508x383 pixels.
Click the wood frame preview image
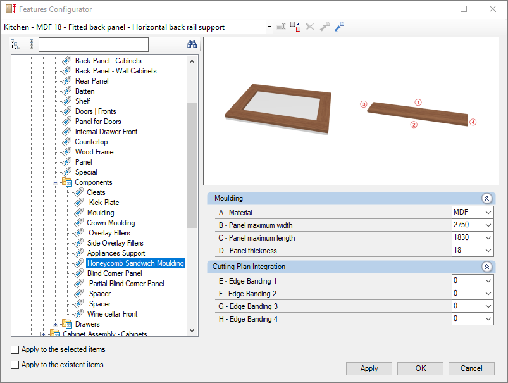coord(278,109)
